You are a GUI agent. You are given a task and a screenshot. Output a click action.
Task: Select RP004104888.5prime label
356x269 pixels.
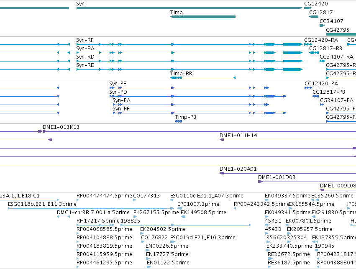(x=104, y=238)
